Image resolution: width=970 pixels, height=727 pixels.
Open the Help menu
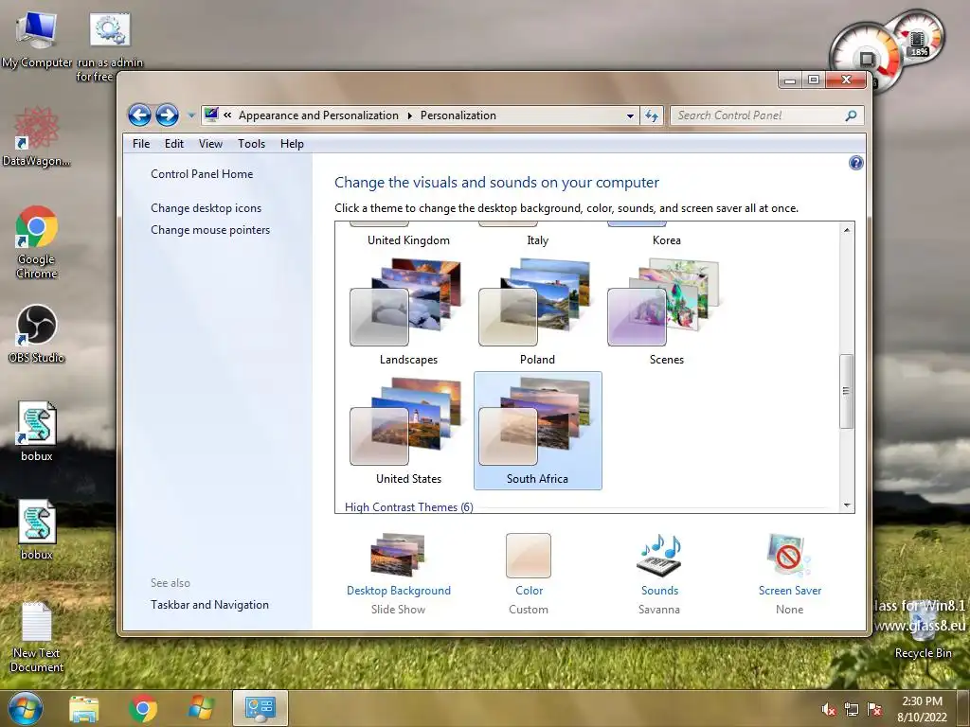(292, 144)
